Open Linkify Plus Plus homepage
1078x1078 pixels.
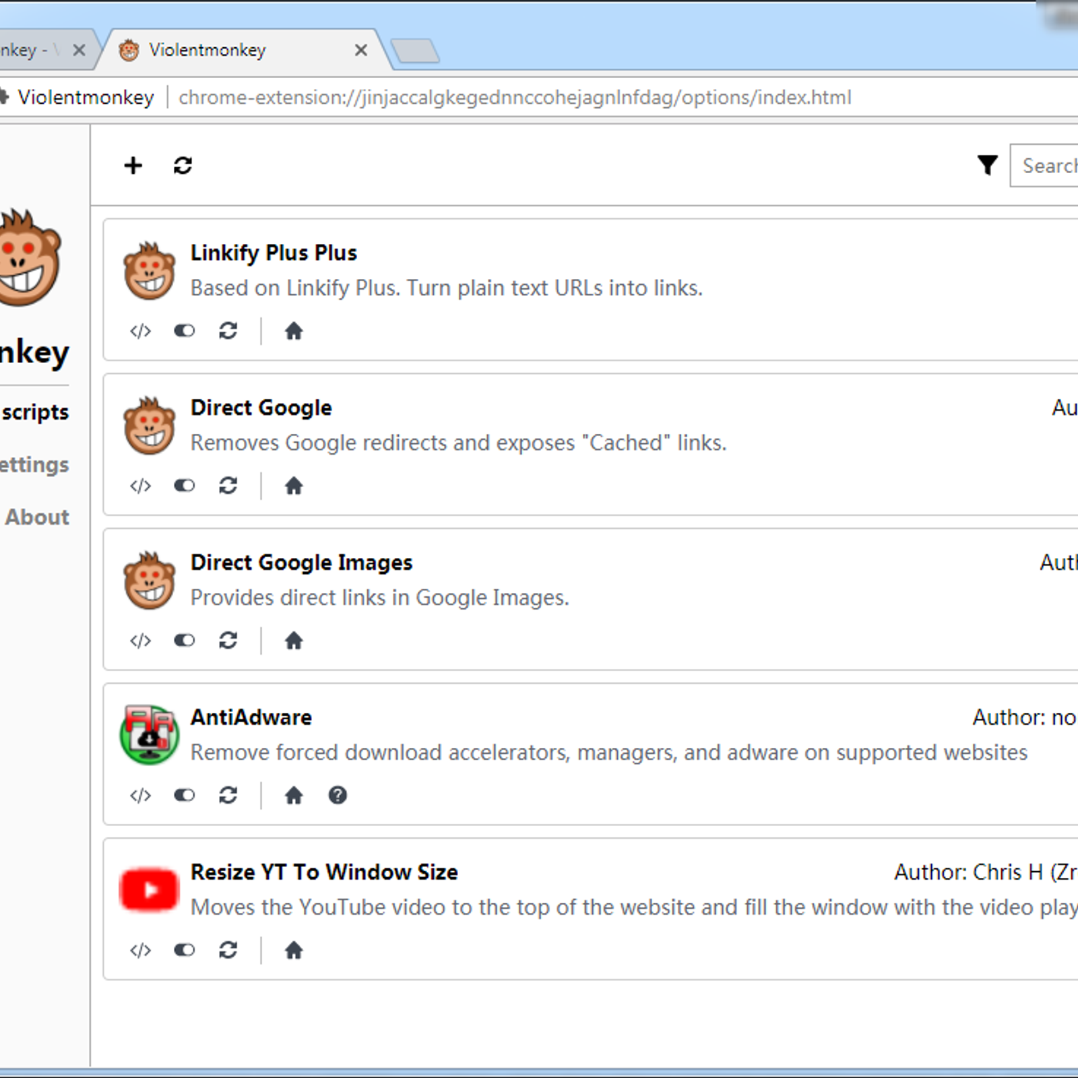point(294,331)
